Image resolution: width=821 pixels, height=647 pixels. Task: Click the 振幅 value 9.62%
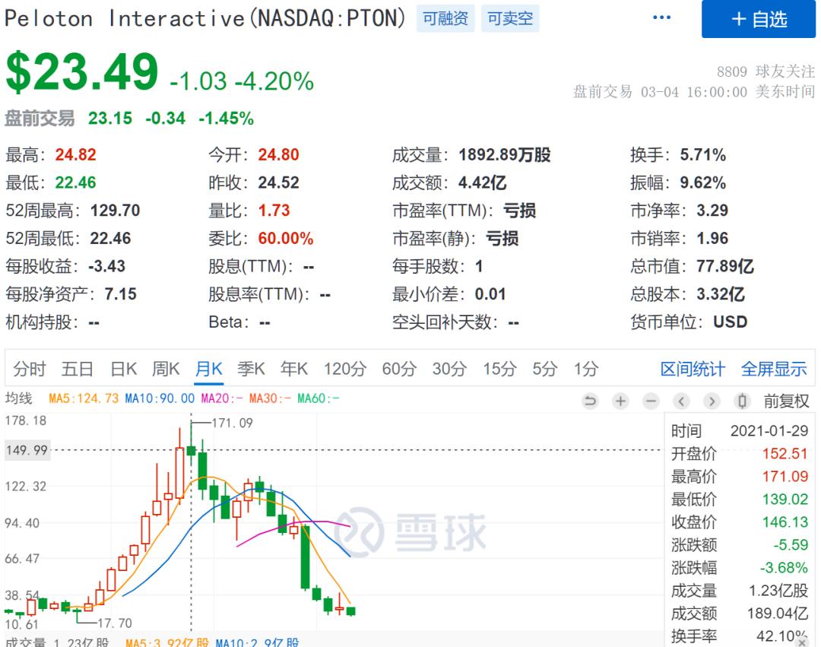tap(703, 182)
